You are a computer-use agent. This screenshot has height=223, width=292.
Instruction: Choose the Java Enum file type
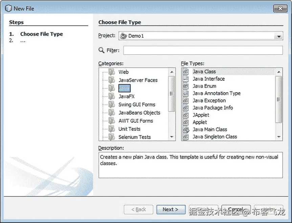(x=204, y=86)
